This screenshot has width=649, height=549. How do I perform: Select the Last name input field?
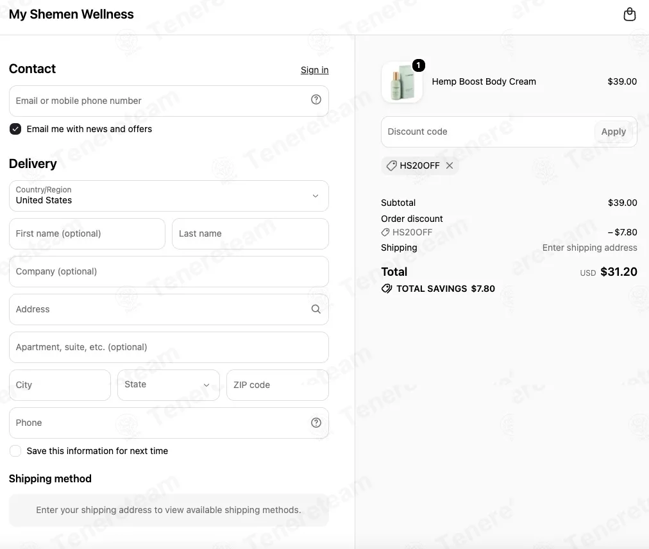pyautogui.click(x=250, y=234)
